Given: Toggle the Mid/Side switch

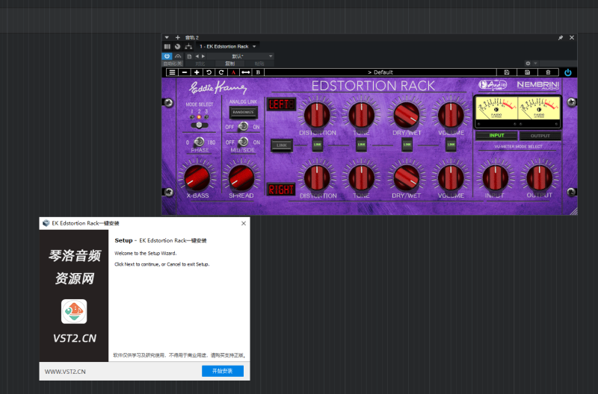Looking at the screenshot, I should coord(243,142).
